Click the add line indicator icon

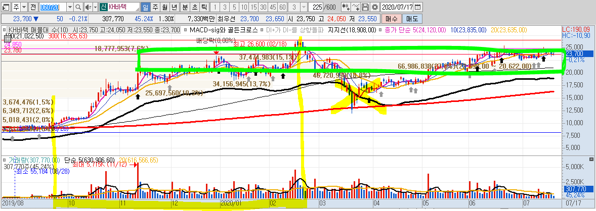pos(355,7)
